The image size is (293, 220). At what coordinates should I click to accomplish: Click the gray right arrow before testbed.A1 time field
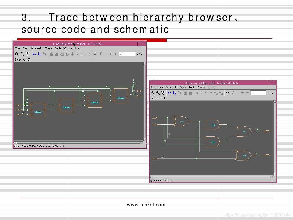pos(116,54)
